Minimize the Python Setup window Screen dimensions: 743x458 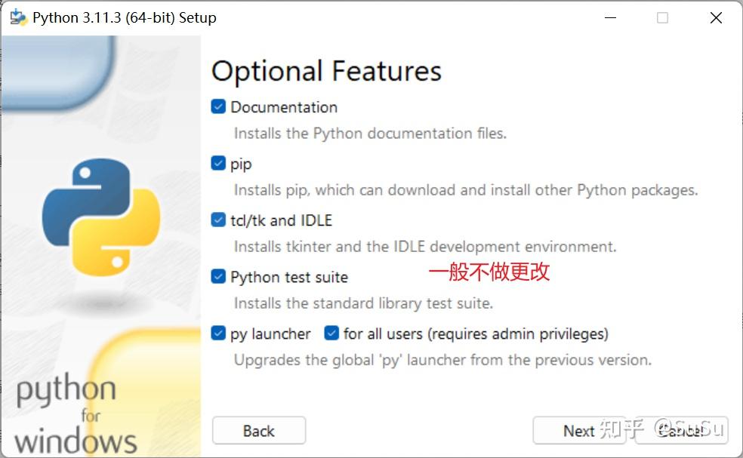[609, 17]
